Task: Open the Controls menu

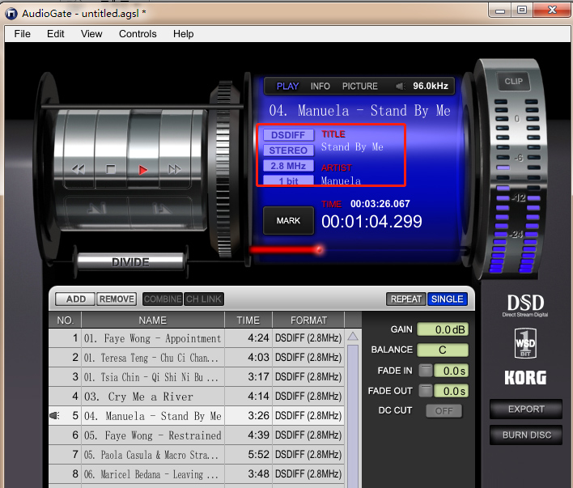Action: [138, 34]
